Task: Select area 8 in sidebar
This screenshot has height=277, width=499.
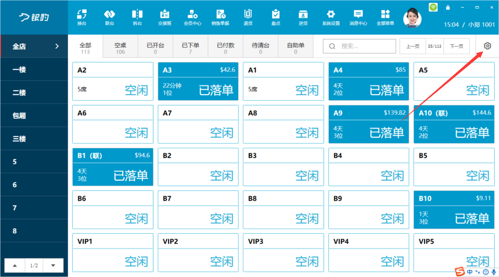Action: pyautogui.click(x=34, y=231)
